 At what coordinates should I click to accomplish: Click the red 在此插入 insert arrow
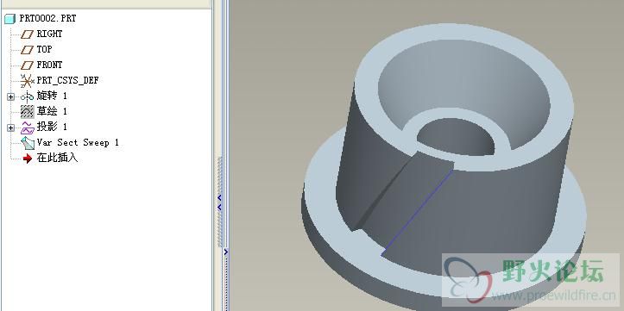click(28, 159)
